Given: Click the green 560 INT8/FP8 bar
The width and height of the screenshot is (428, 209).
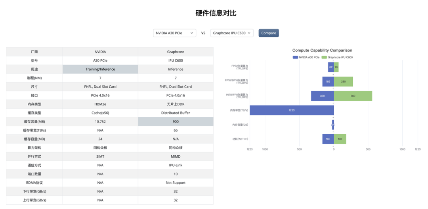Looking at the screenshot, I should pyautogui.click(x=353, y=96).
